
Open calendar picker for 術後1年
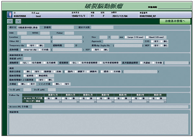pos(113,101)
